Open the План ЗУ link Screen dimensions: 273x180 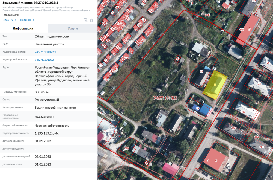point(9,20)
